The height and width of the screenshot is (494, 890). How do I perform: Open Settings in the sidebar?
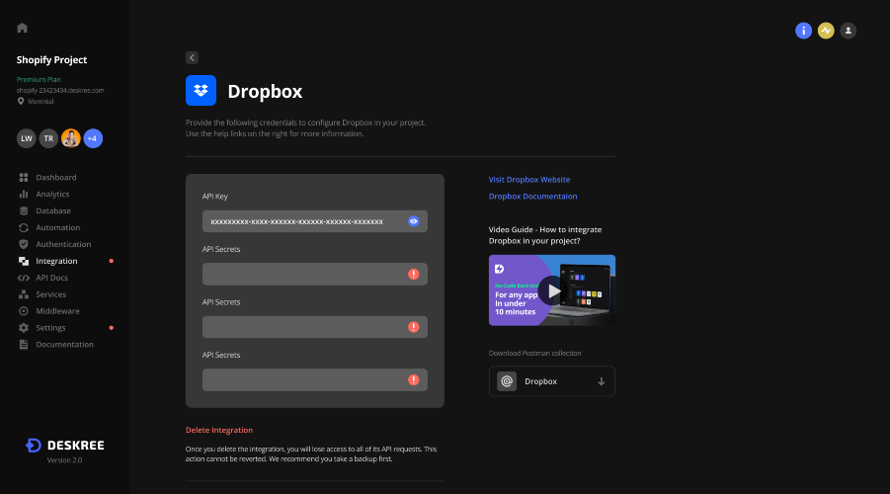[50, 328]
